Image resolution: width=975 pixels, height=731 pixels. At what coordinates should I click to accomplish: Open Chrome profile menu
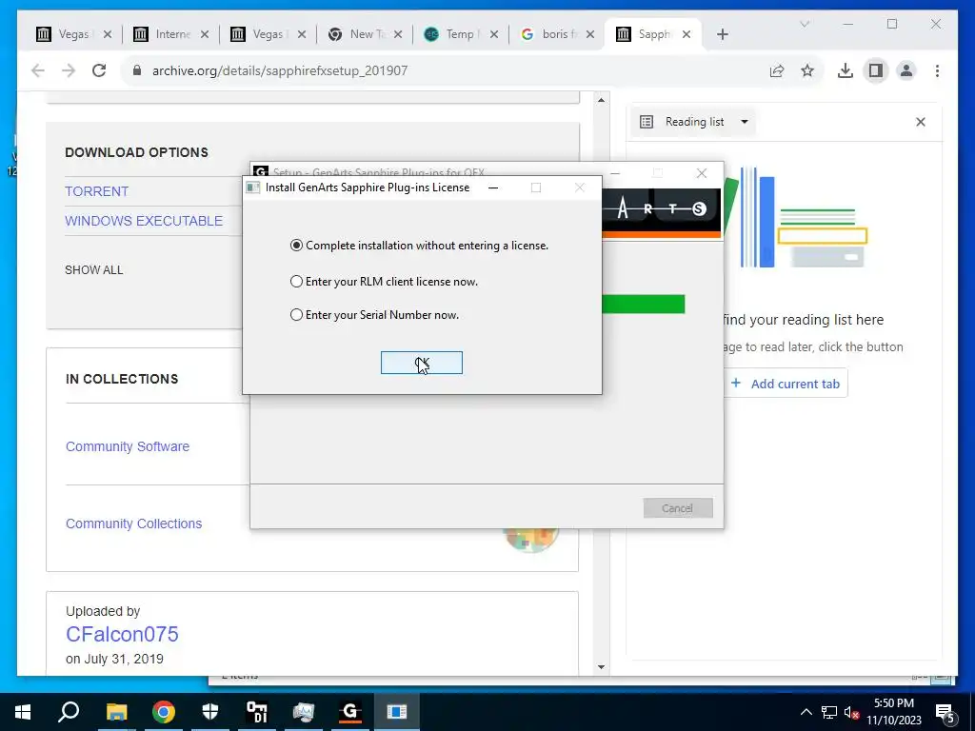[906, 70]
